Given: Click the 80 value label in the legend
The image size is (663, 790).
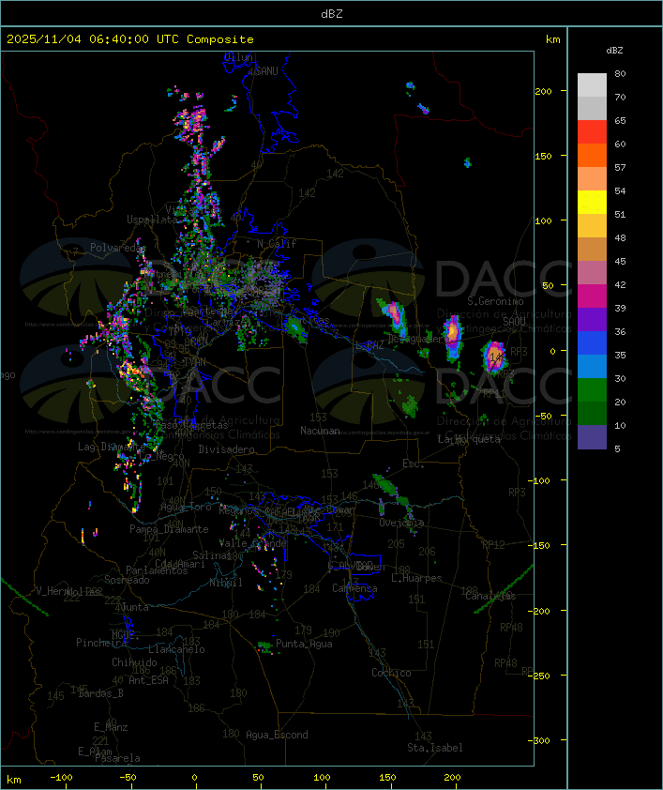Looking at the screenshot, I should [620, 73].
